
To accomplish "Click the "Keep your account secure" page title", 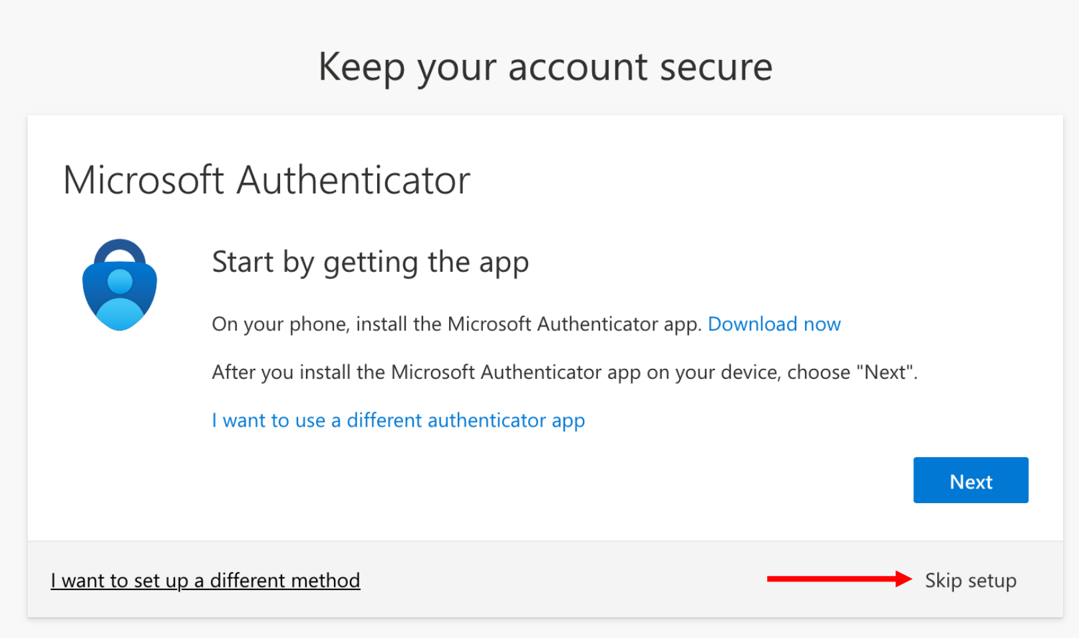I will [545, 67].
